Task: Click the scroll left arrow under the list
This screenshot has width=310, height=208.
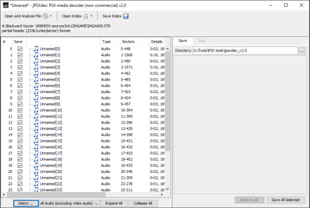Action: (4, 195)
